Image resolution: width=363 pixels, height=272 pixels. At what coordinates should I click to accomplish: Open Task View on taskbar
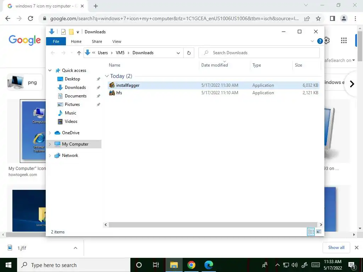point(156,265)
